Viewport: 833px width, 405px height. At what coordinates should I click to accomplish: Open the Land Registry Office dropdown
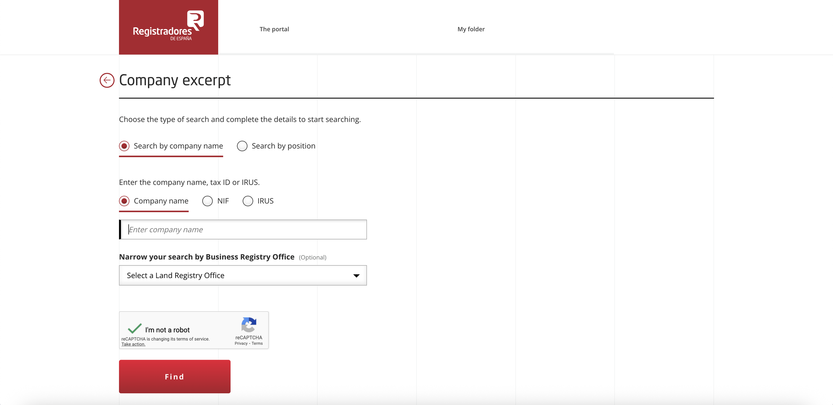pyautogui.click(x=243, y=275)
